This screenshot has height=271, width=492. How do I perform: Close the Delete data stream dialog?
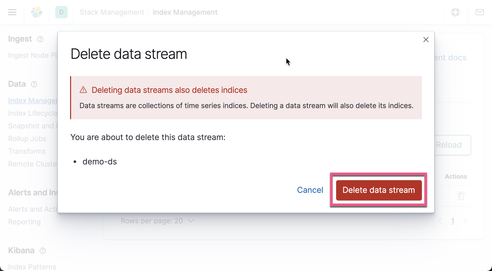(x=426, y=40)
